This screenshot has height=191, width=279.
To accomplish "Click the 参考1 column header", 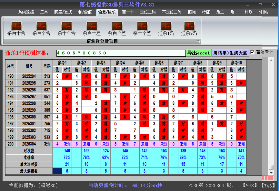I will [x=63, y=62].
